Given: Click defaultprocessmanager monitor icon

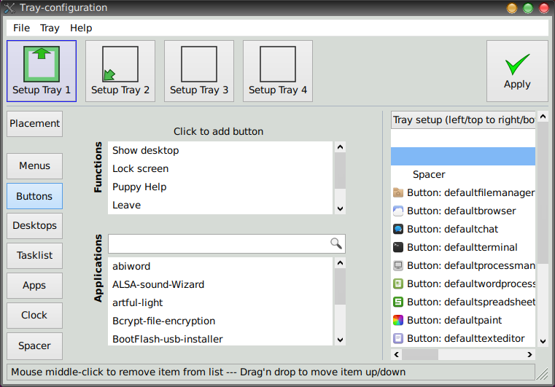Looking at the screenshot, I should coord(398,266).
